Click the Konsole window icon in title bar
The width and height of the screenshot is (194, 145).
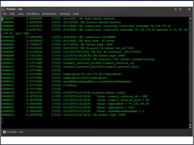pyautogui.click(x=4, y=9)
